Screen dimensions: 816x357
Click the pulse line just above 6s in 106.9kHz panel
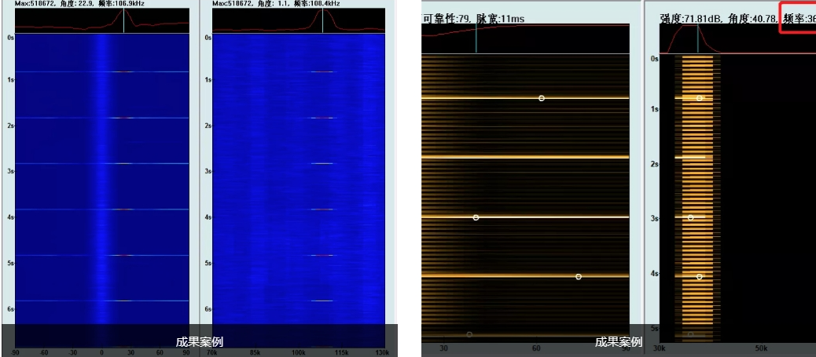tap(102, 301)
